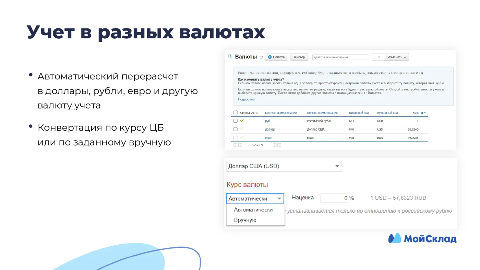Viewport: 480px width, 270px height.
Task: Click the selected count box showing 0
Action: pos(379,57)
